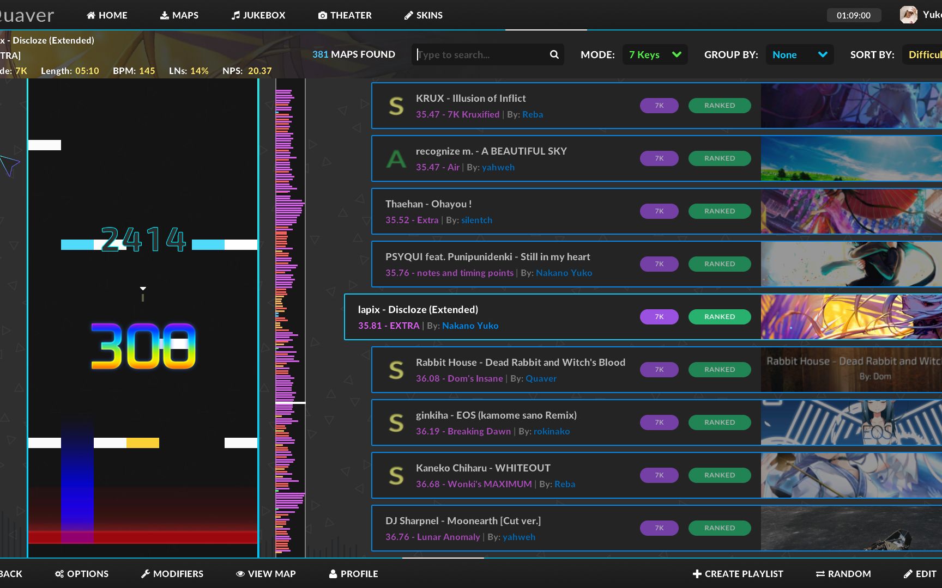Open the HOME menu item
The height and width of the screenshot is (588, 942).
click(x=107, y=15)
